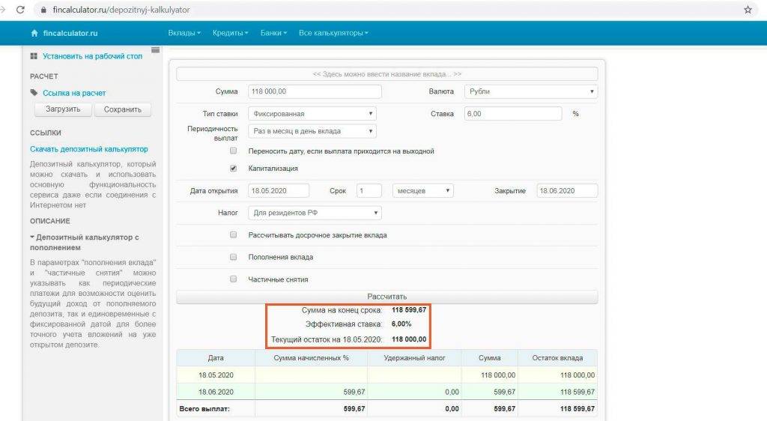Screen dimensions: 767x421
Task: Check Рассчитывать досрочное закрытие вклада
Action: (x=234, y=235)
